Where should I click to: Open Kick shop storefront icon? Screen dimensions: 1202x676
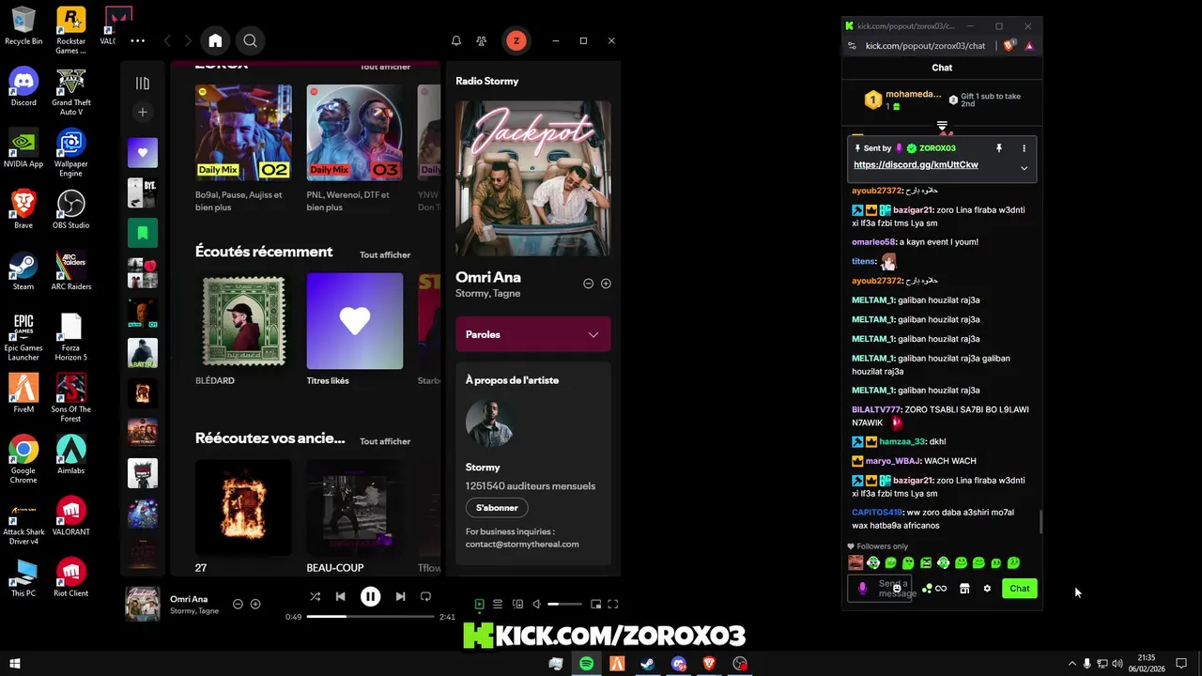[964, 589]
